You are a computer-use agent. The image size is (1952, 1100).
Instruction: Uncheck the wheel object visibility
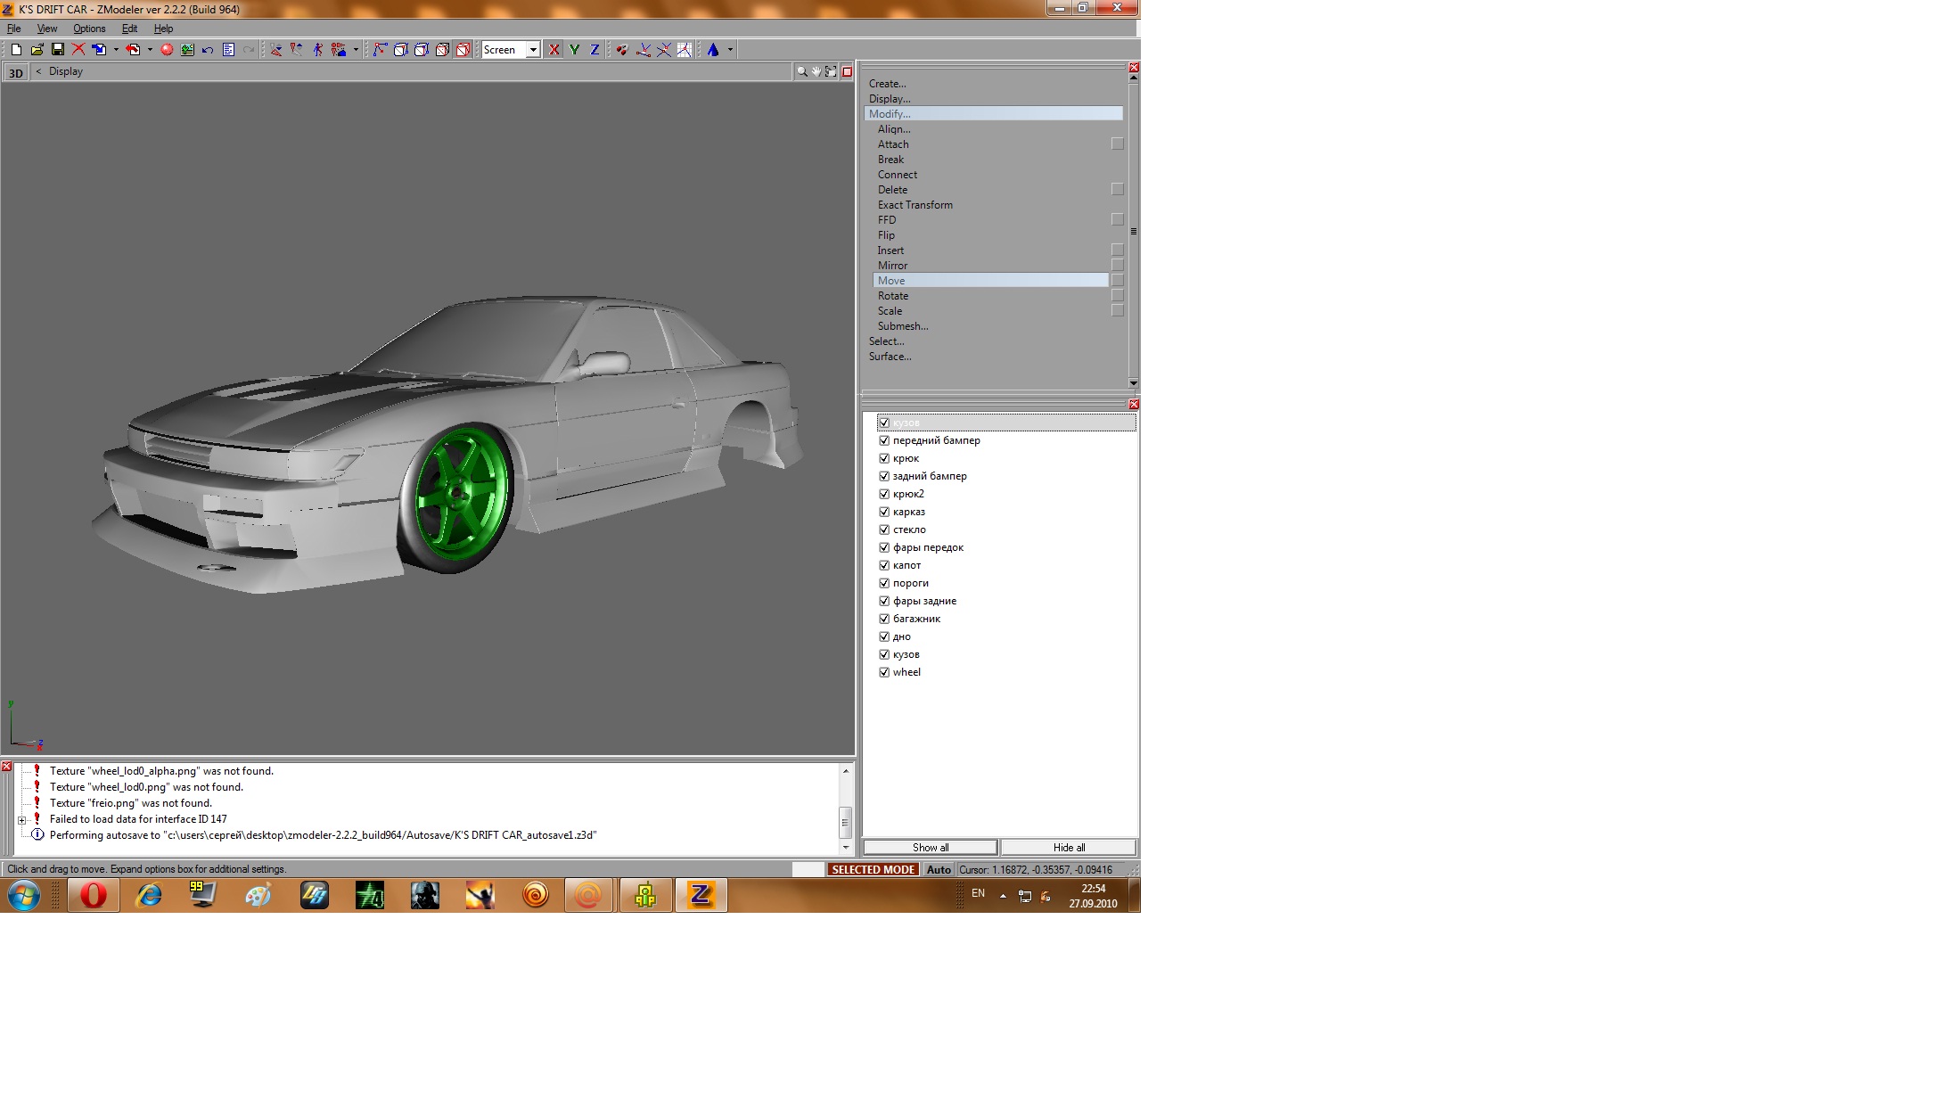click(884, 672)
